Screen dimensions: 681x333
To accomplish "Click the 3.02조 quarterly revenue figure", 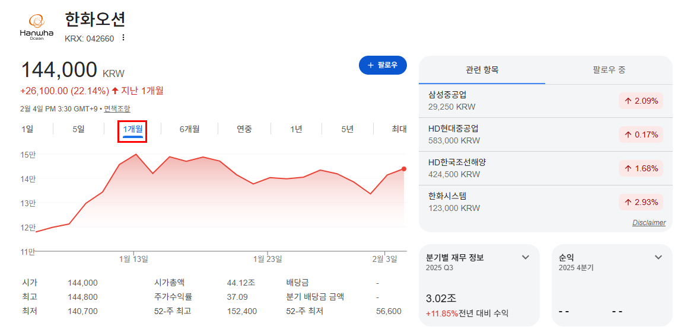I will [x=442, y=299].
